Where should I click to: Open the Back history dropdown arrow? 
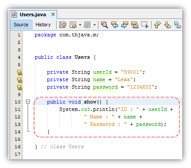(x=80, y=25)
